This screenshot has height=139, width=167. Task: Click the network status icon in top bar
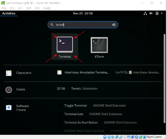pos(145,13)
